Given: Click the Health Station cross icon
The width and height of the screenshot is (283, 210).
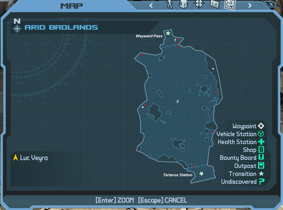Looking at the screenshot, I should tap(261, 142).
